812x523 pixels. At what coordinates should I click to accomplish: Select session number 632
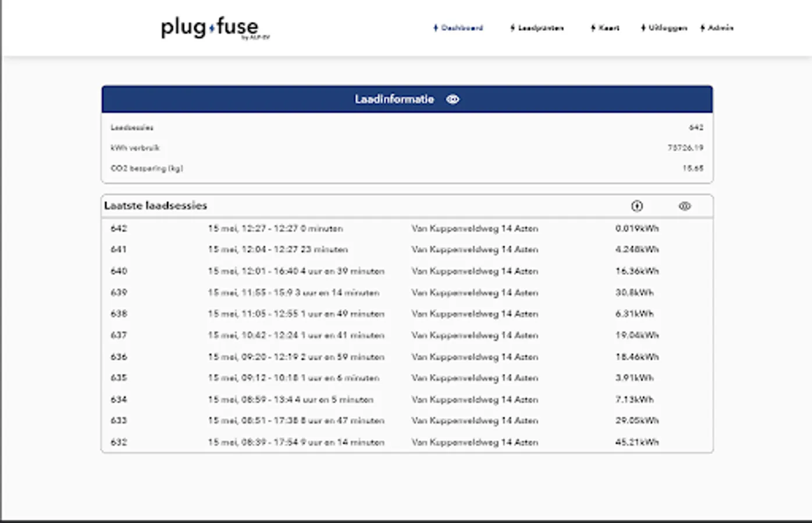pyautogui.click(x=119, y=442)
